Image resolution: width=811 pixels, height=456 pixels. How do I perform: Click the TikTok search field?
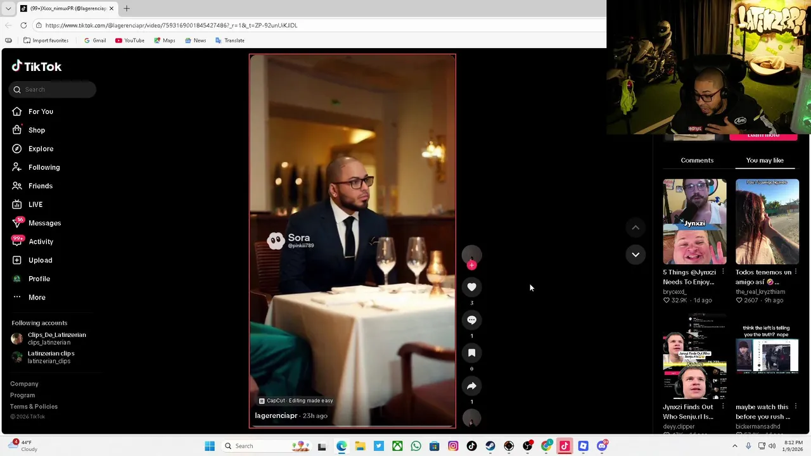[x=53, y=89]
